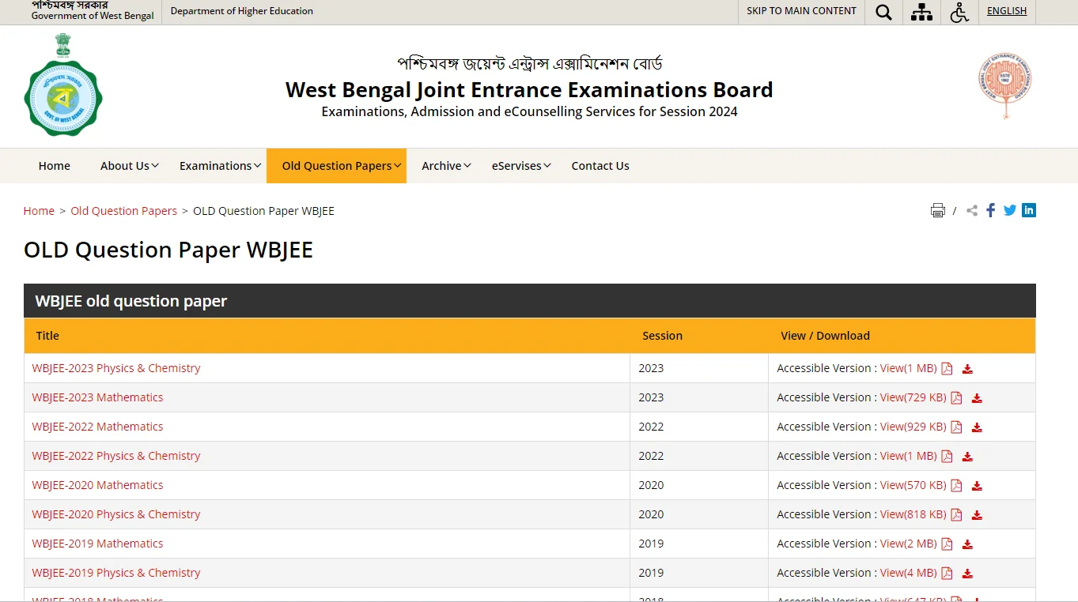The width and height of the screenshot is (1078, 602).
Task: Click the View / Download column header
Action: [x=825, y=336]
